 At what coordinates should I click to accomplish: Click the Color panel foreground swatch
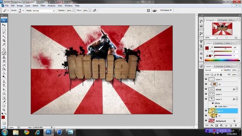(207, 48)
